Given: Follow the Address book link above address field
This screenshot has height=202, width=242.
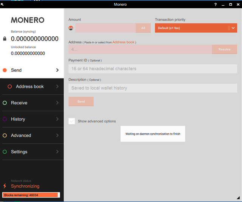Looking at the screenshot, I should [123, 42].
